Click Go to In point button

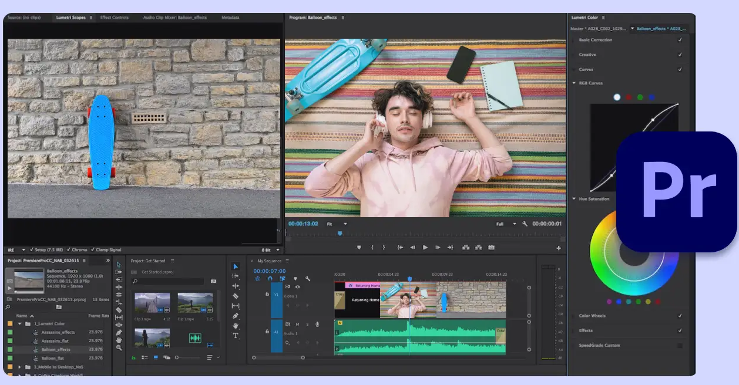(x=400, y=248)
